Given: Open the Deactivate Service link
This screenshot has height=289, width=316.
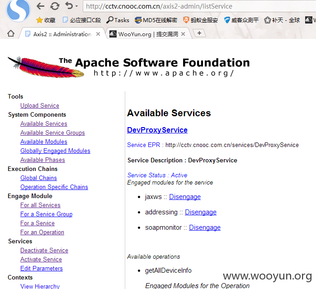Looking at the screenshot, I should click(x=44, y=250).
